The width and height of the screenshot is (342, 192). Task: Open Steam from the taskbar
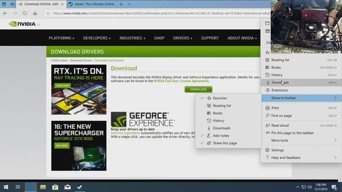click(80, 187)
